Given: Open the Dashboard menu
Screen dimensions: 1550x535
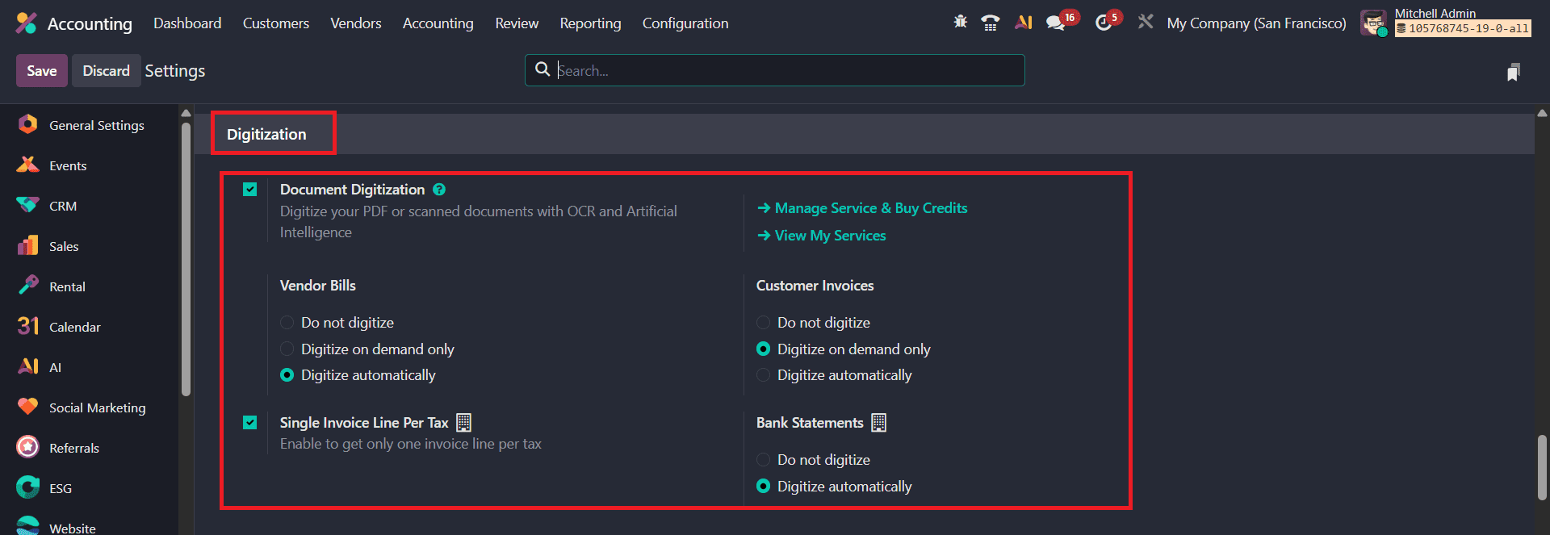Looking at the screenshot, I should (x=187, y=23).
